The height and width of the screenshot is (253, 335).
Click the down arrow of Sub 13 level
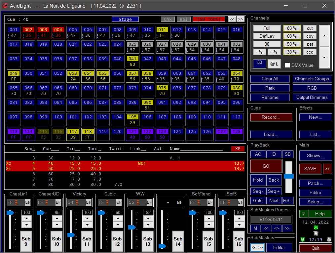click(148, 225)
